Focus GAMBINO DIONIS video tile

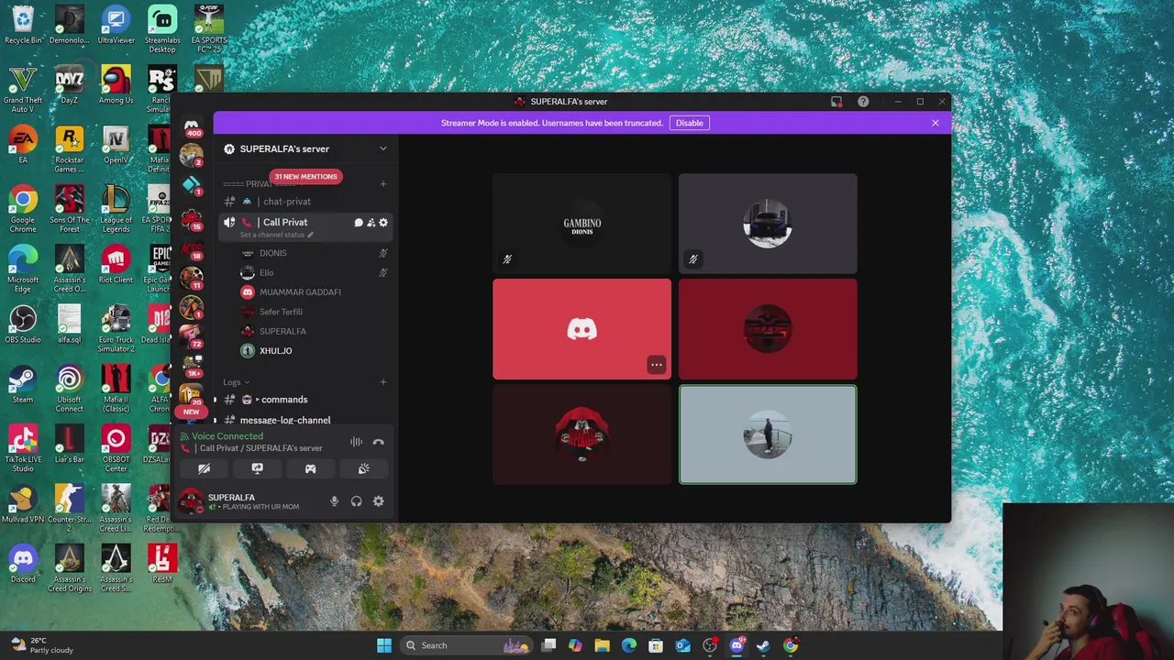pyautogui.click(x=581, y=223)
